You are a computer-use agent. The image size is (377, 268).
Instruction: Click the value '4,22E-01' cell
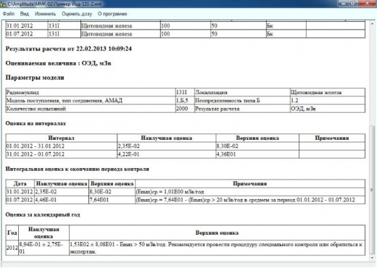click(167, 154)
